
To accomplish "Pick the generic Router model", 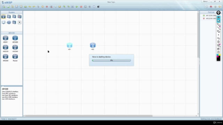I will pyautogui.click(x=15, y=58).
